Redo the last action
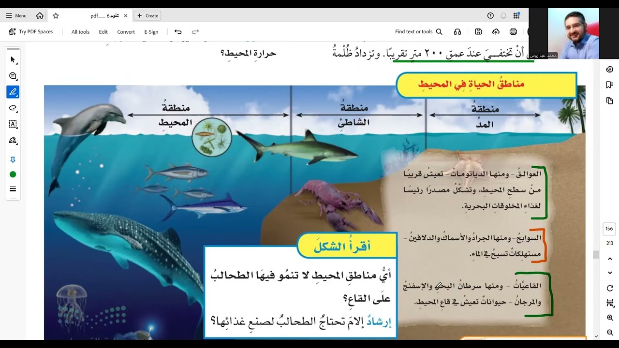The width and height of the screenshot is (619, 348). pos(195,32)
